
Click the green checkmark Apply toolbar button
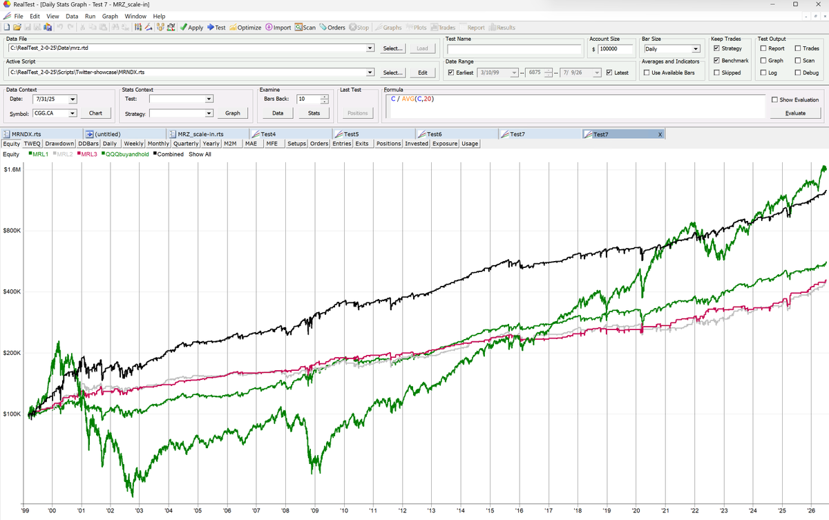click(x=191, y=28)
